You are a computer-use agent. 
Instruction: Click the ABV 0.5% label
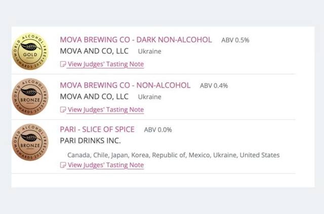coord(235,40)
